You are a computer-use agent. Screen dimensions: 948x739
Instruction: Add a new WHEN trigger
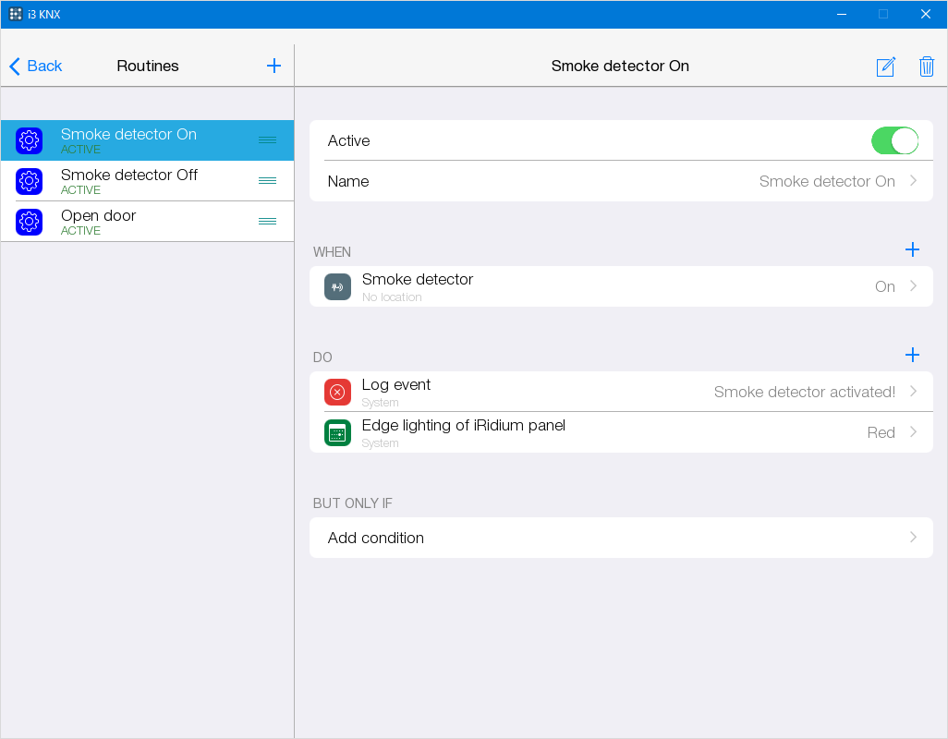point(912,249)
